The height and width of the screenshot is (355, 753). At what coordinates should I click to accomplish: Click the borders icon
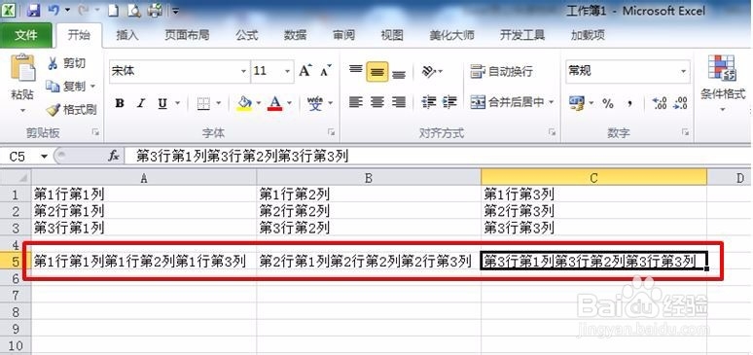tap(203, 103)
